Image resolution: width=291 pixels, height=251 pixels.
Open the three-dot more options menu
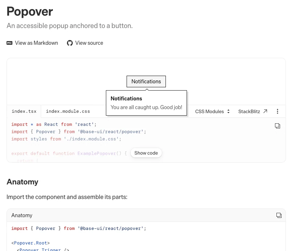click(278, 111)
